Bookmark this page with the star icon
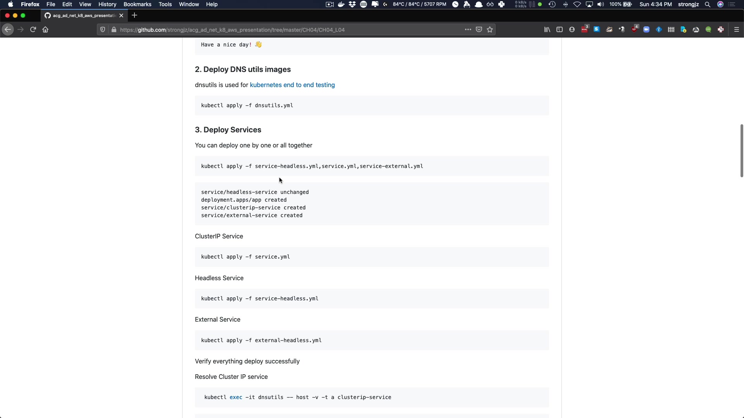 tap(490, 30)
